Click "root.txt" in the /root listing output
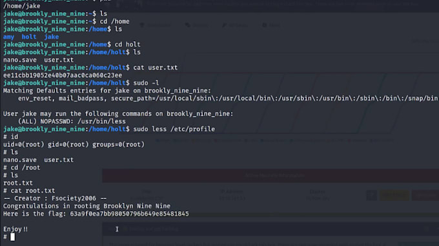Screen dimensions: 439x246 tap(18, 183)
